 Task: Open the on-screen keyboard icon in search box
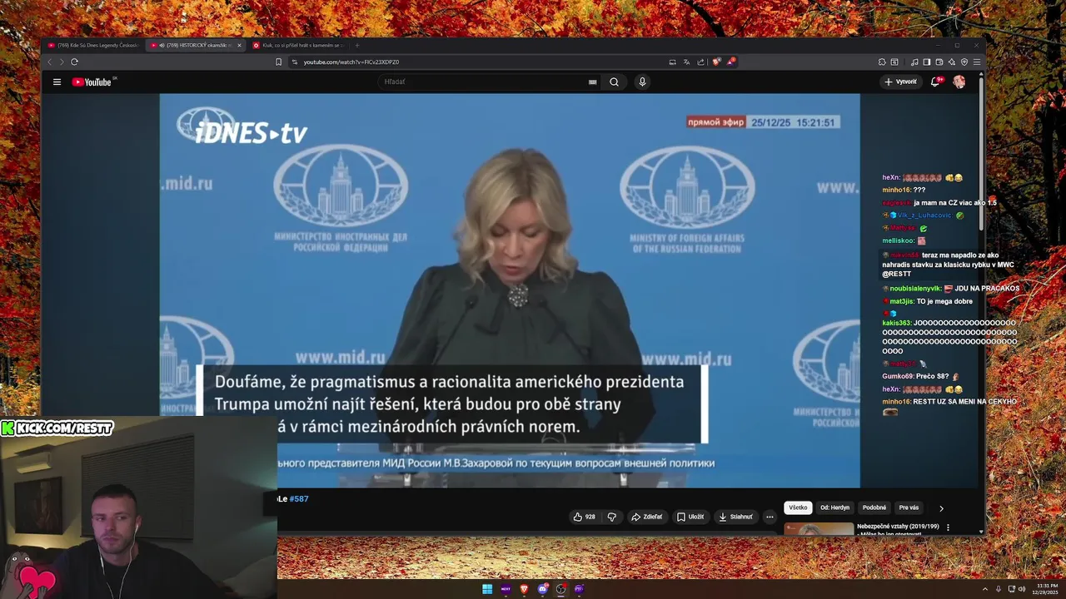(592, 82)
